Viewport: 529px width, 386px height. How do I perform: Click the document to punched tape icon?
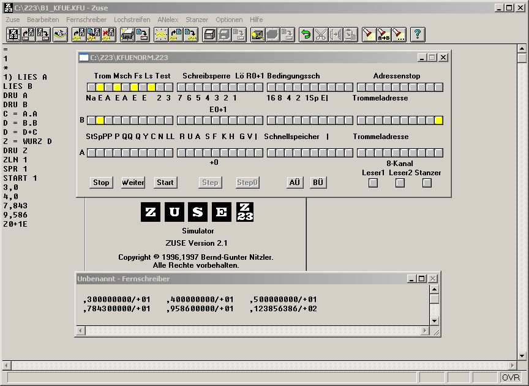pyautogui.click(x=190, y=34)
